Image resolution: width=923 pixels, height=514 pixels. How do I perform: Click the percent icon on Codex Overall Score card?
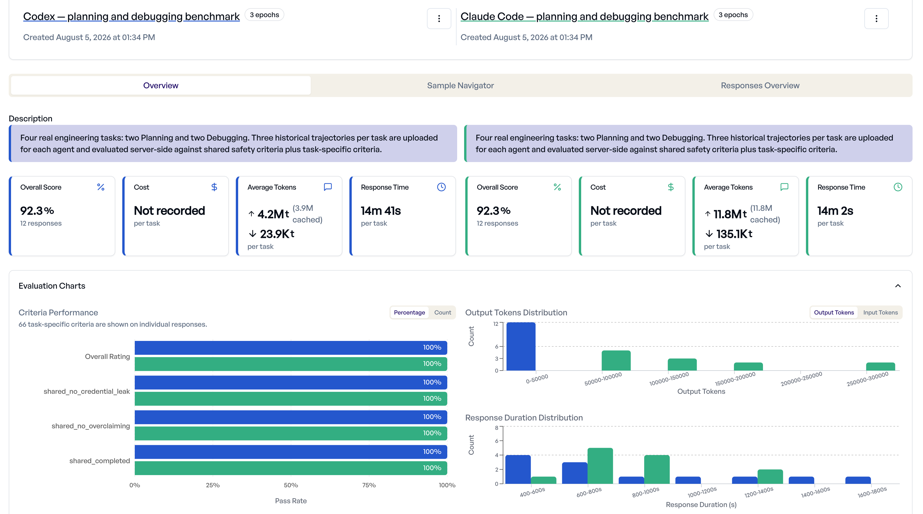pos(101,187)
